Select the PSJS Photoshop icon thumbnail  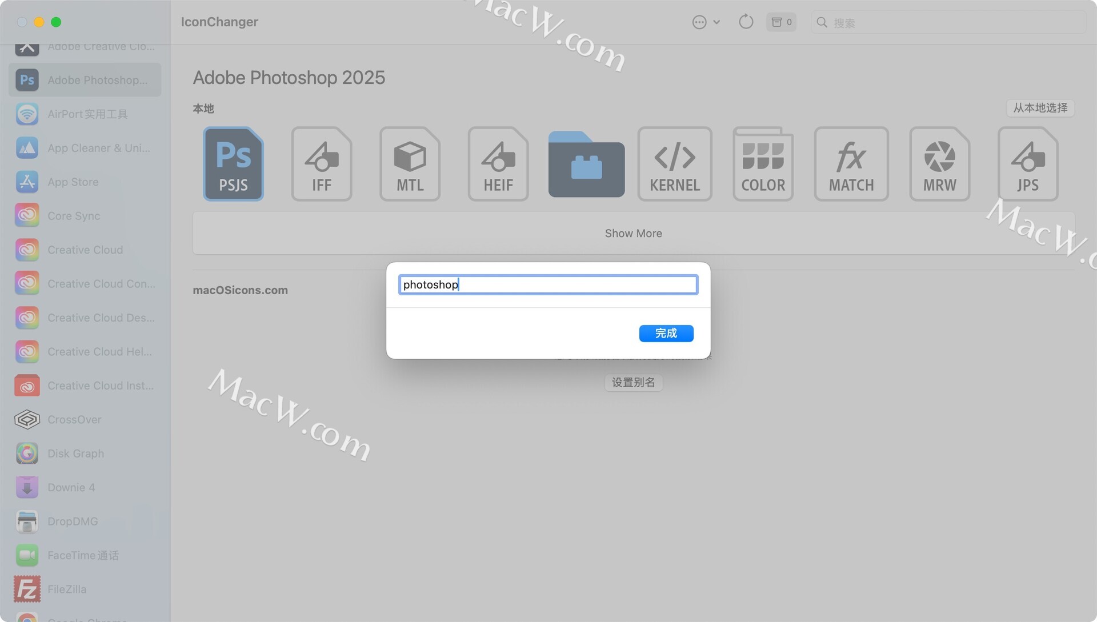[233, 164]
